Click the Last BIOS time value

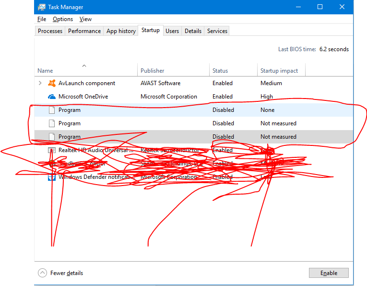(334, 49)
